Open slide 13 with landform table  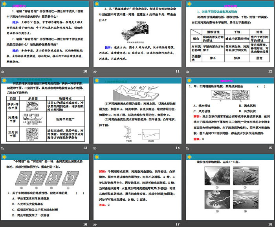pyautogui.click(x=45, y=111)
